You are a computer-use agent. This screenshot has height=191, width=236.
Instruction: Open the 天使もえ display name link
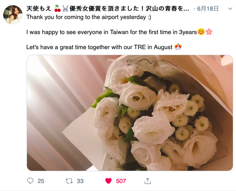click(x=39, y=9)
